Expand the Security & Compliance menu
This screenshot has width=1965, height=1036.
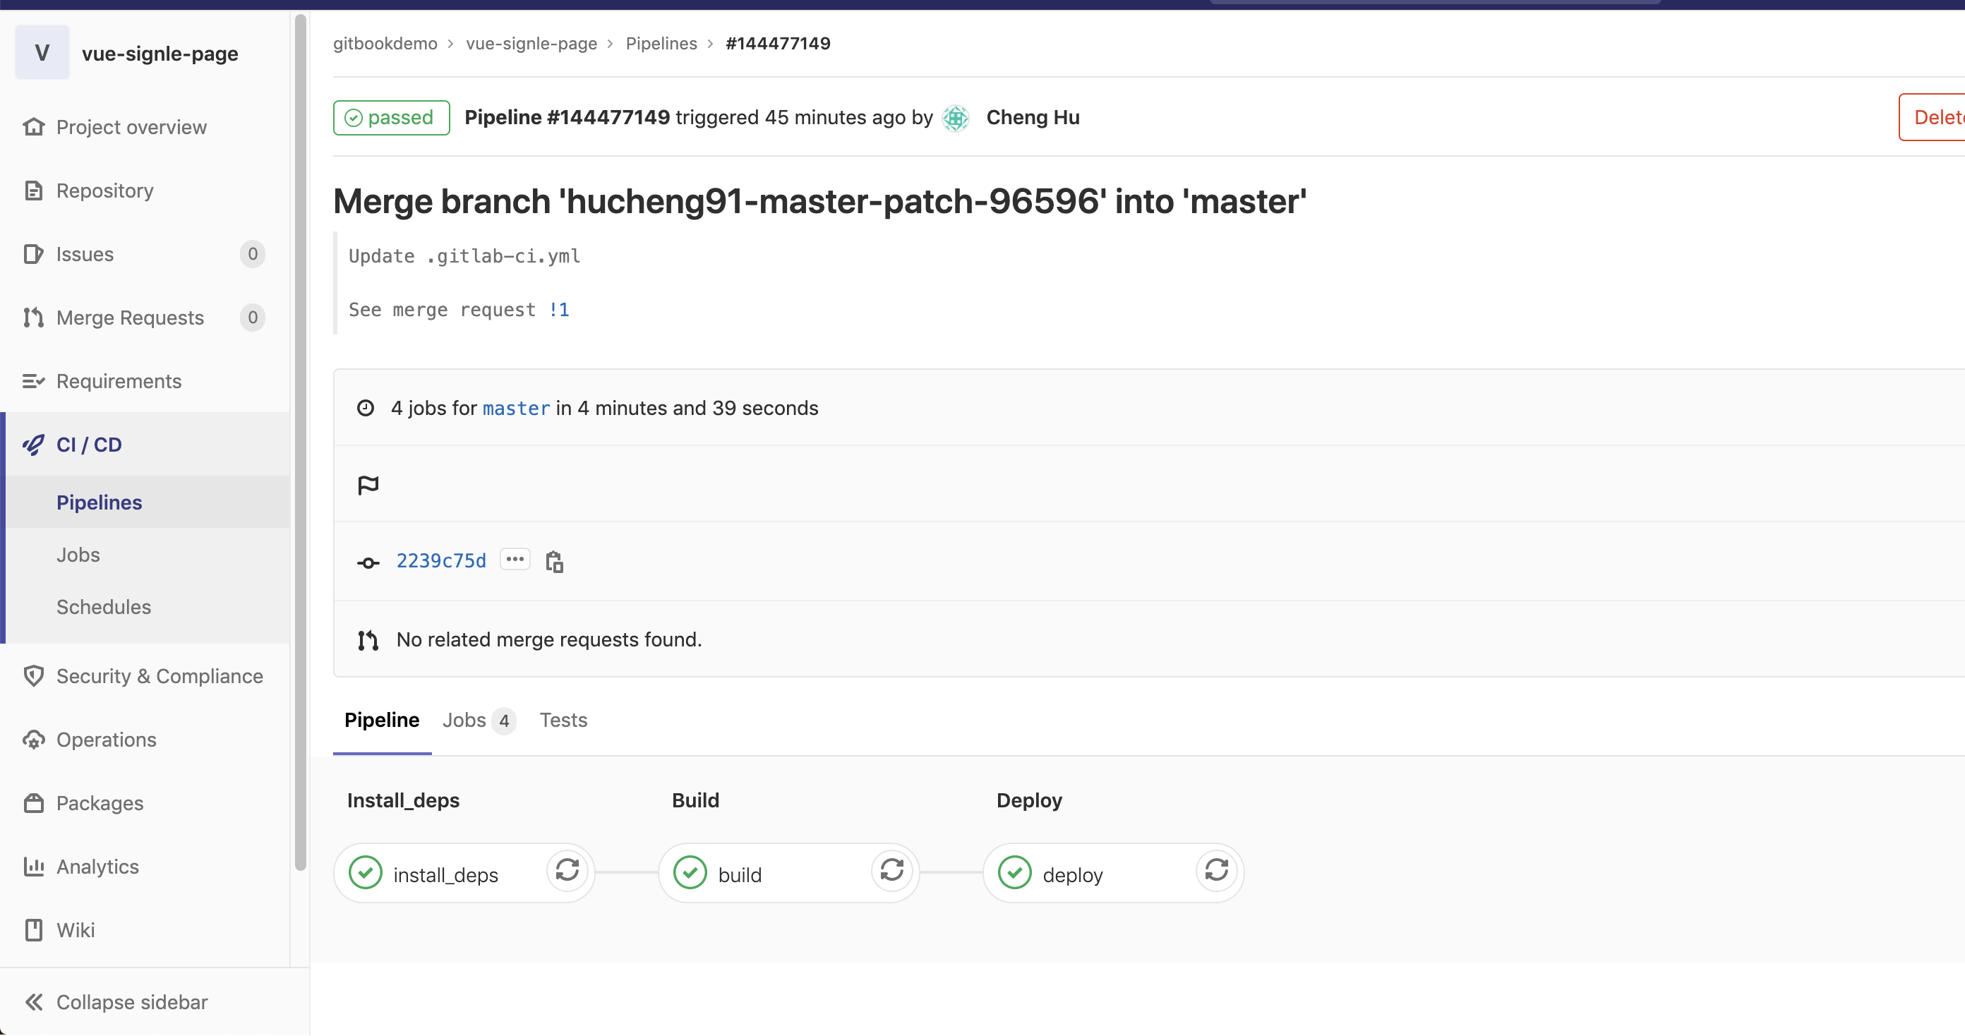[x=159, y=676]
